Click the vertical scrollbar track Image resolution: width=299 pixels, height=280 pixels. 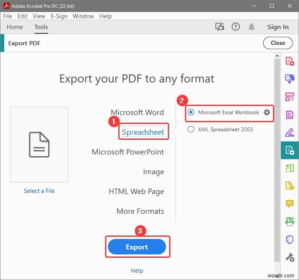[x=277, y=160]
